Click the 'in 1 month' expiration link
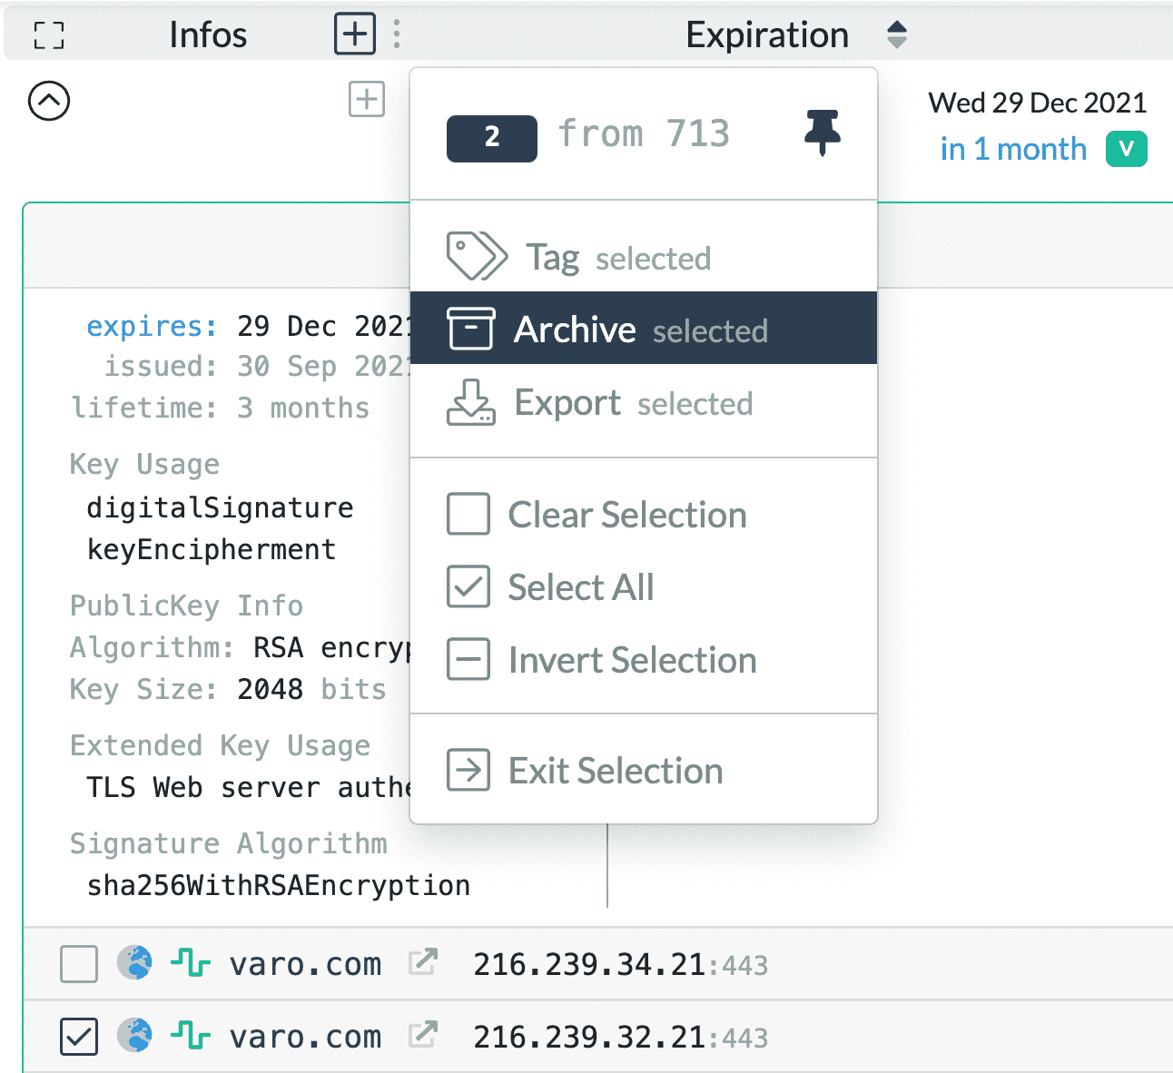The image size is (1173, 1073). click(1013, 149)
